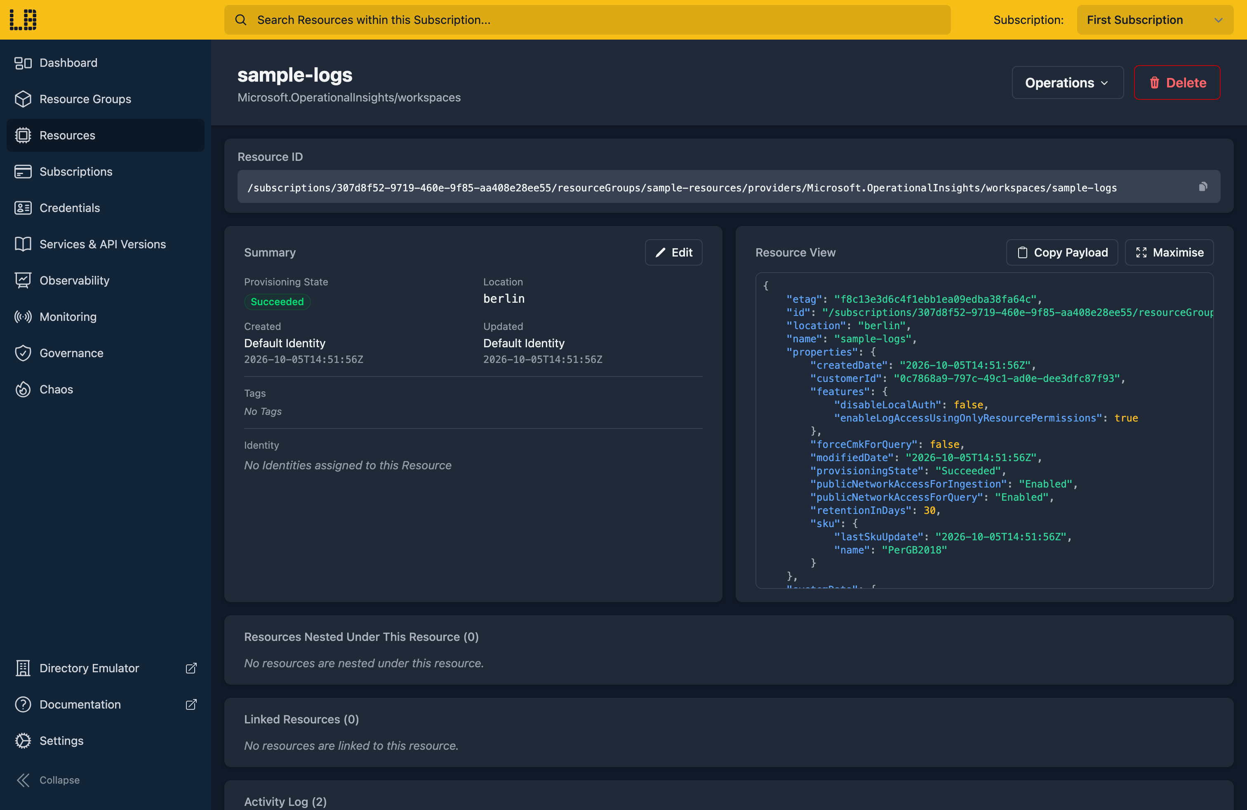Delete the sample-logs resource
The height and width of the screenshot is (810, 1247).
pyautogui.click(x=1177, y=83)
